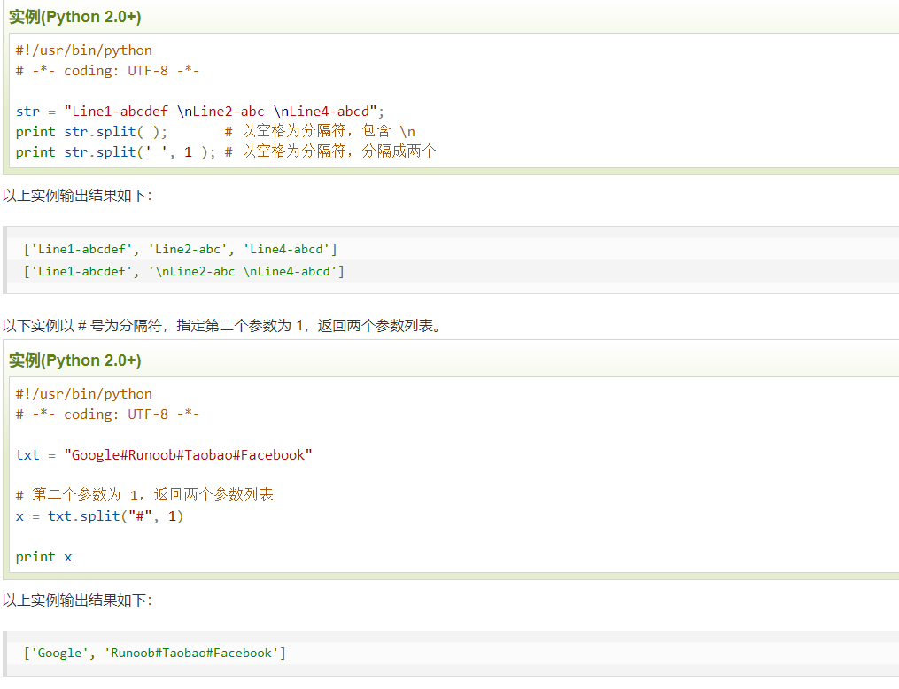Viewport: 899px width, 689px height.
Task: Click the second "实例(Python 2.0+)" heading
Action: 74,360
